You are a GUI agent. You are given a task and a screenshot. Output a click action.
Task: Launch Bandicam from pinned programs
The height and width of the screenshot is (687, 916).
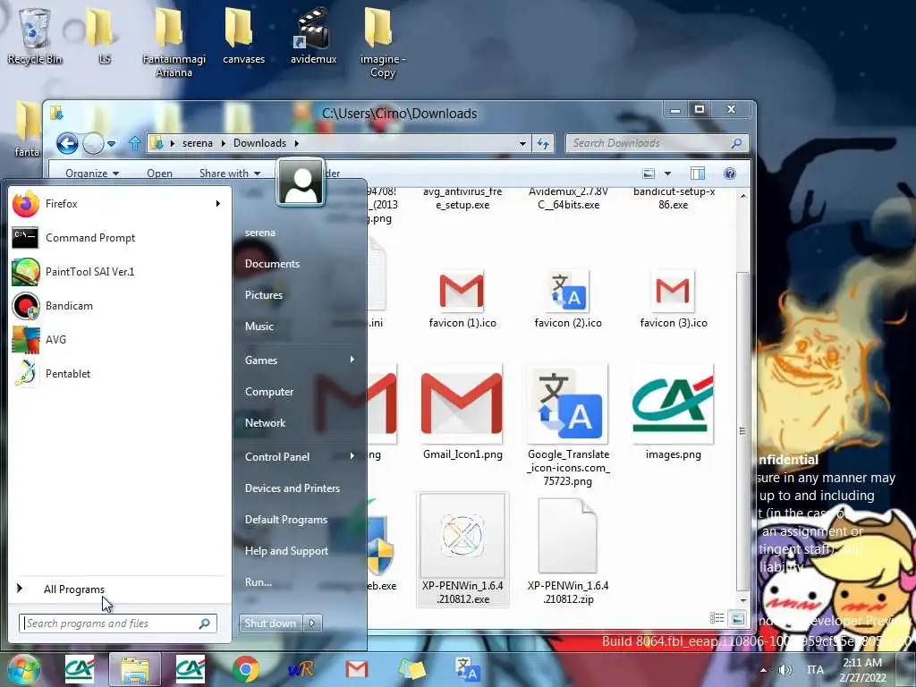pyautogui.click(x=120, y=306)
